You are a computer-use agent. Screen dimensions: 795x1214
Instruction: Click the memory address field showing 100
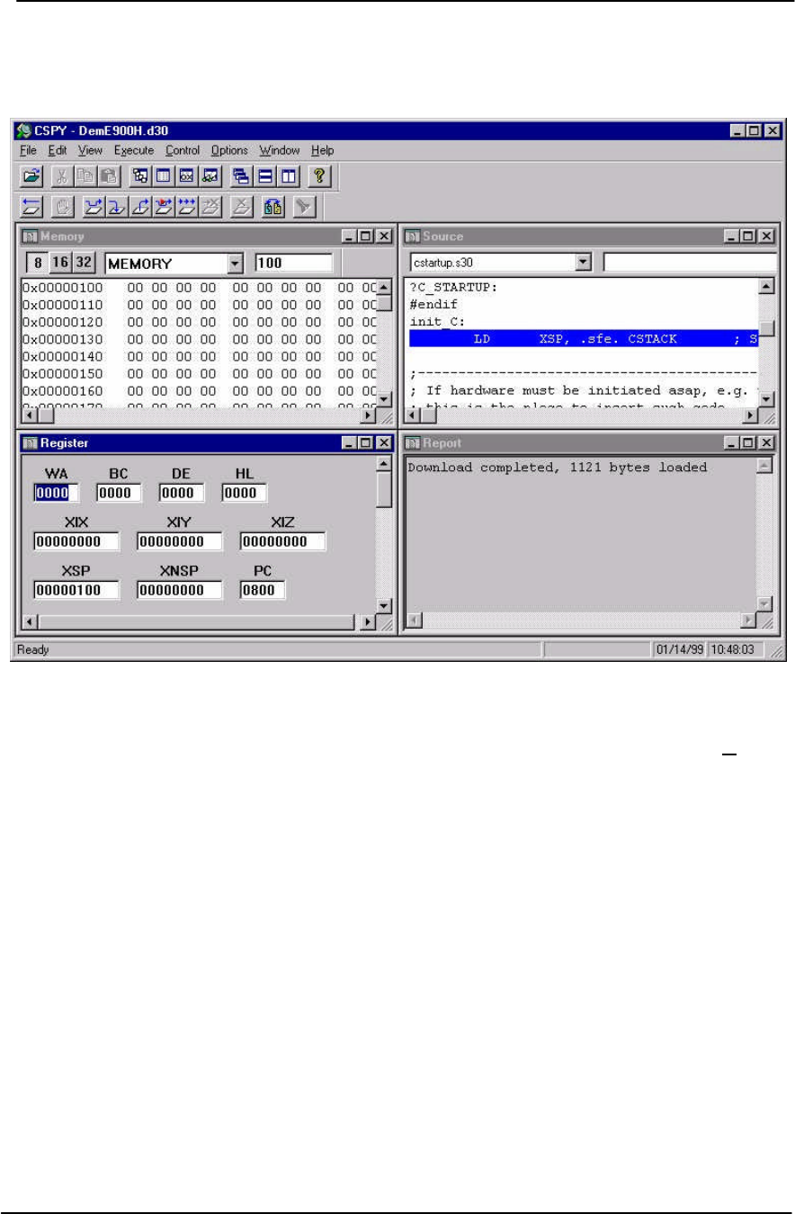(293, 264)
